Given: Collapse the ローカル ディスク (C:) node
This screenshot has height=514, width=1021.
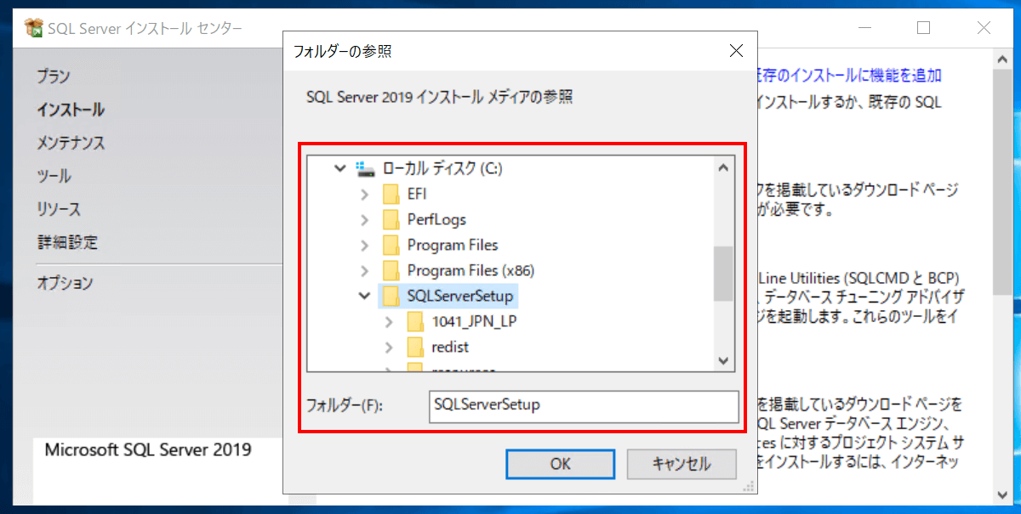Looking at the screenshot, I should pyautogui.click(x=339, y=167).
